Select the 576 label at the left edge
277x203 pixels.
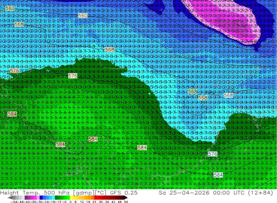click(x=14, y=71)
